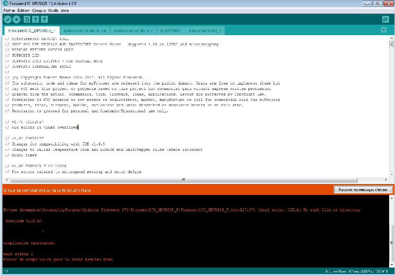The width and height of the screenshot is (395, 276).
Task: Click the Arduino logo in the title bar
Action: (5, 3)
